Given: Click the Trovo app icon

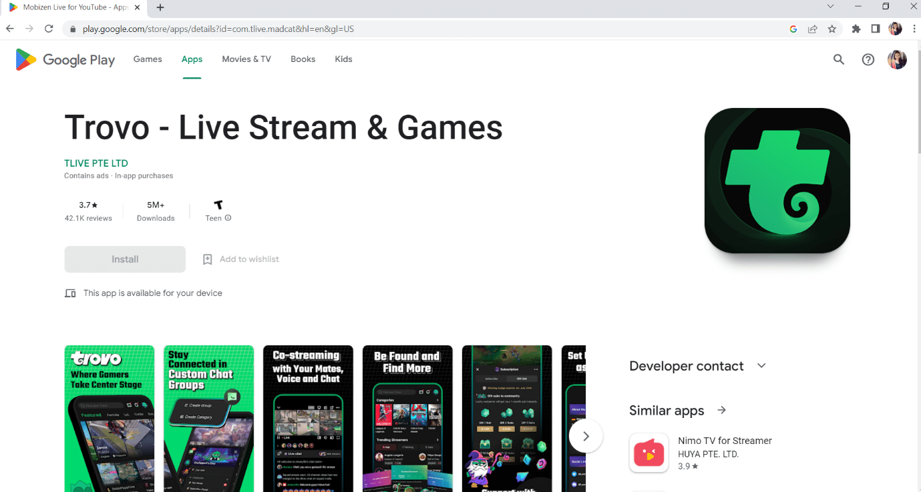Looking at the screenshot, I should tap(777, 181).
